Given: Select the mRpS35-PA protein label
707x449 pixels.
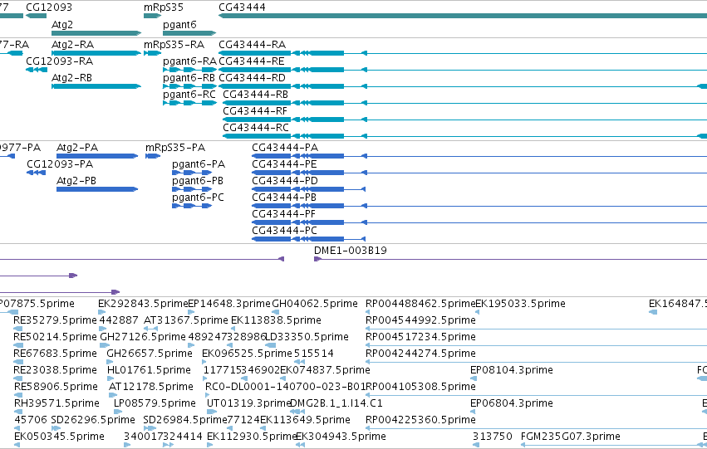Looking at the screenshot, I should (x=175, y=148).
